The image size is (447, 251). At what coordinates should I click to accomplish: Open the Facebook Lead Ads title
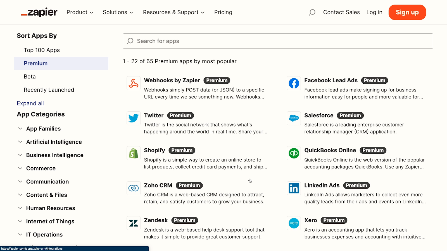pos(331,80)
